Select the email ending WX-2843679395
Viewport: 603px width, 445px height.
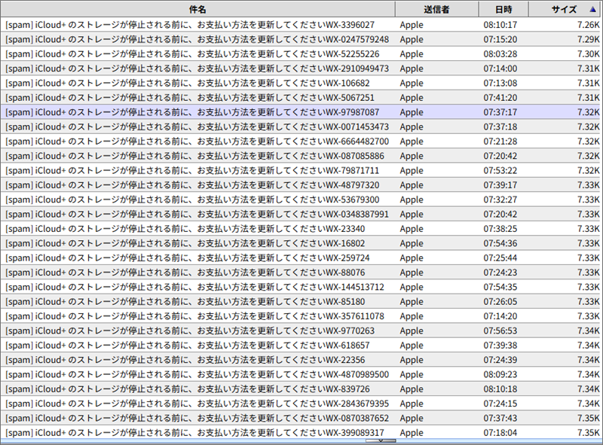tap(301, 404)
